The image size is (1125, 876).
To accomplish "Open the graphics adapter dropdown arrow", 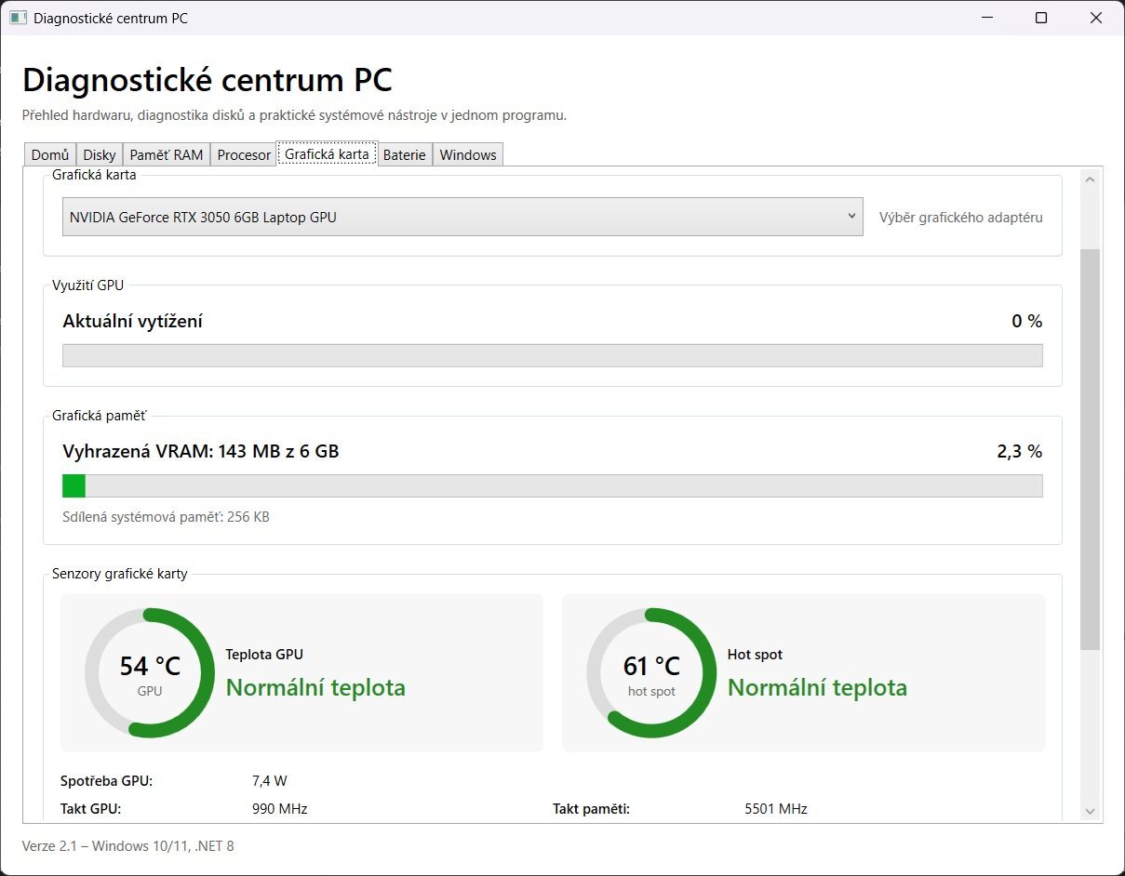I will pos(851,216).
